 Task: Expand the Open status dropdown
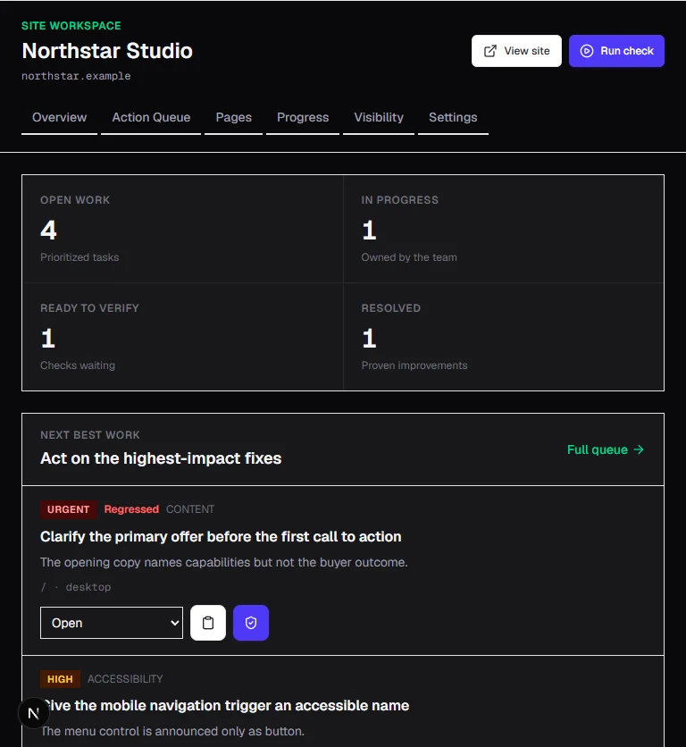pos(112,623)
